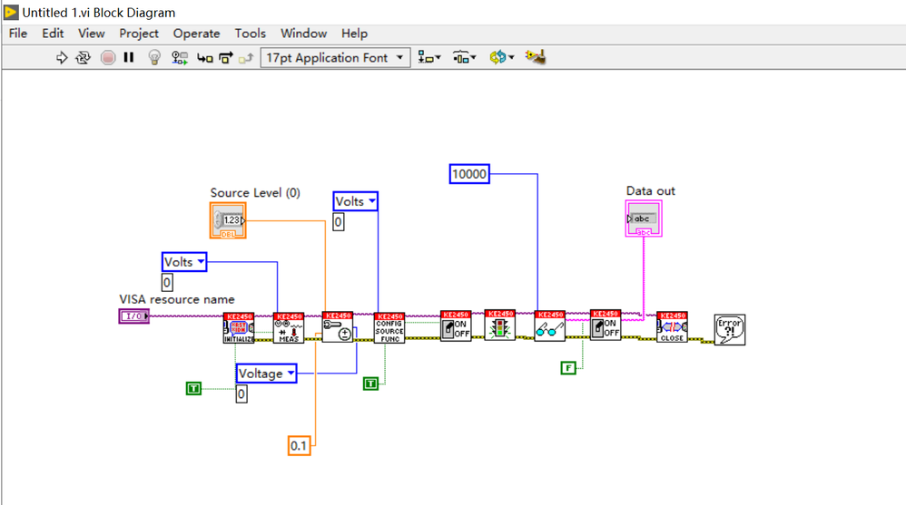The height and width of the screenshot is (505, 906).
Task: Open the Tools menu
Action: point(251,34)
